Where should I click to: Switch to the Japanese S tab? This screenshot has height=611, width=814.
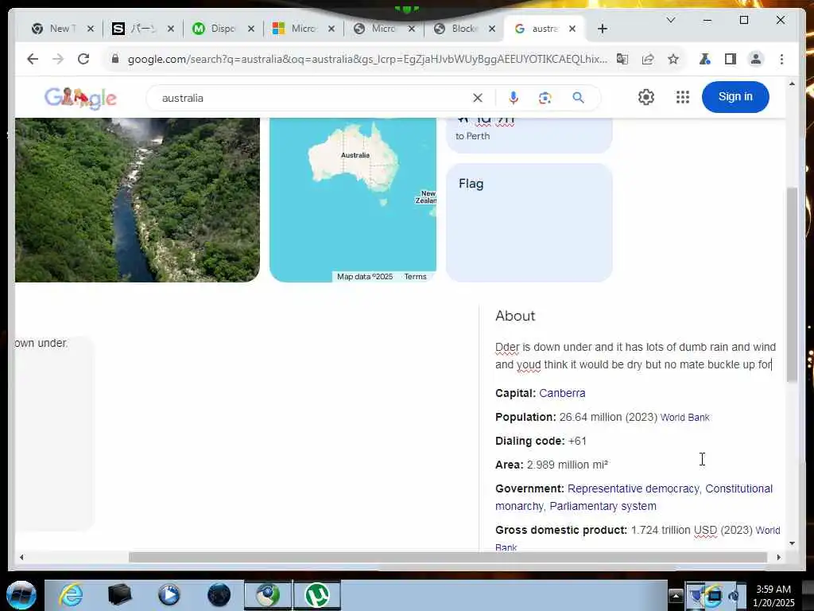[x=137, y=29]
